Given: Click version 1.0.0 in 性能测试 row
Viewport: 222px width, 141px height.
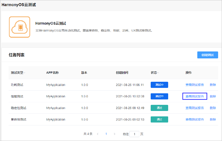Looking at the screenshot, I should point(85,97).
